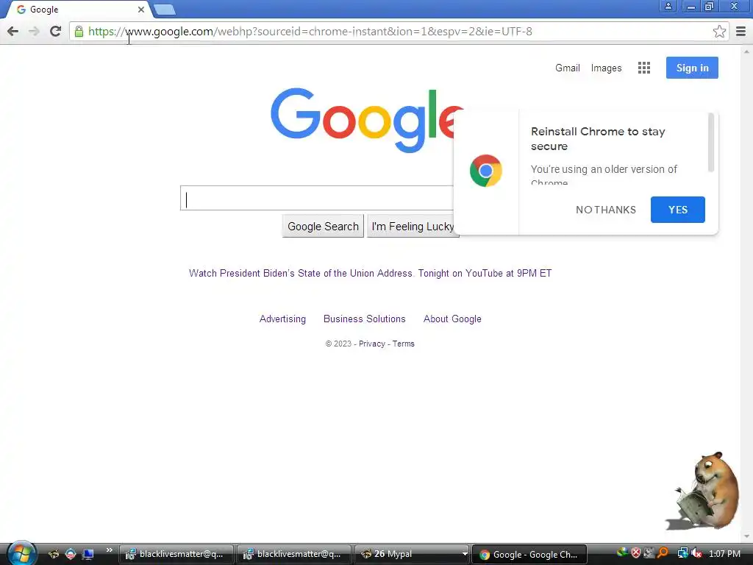Close the Google tab

[x=140, y=10]
